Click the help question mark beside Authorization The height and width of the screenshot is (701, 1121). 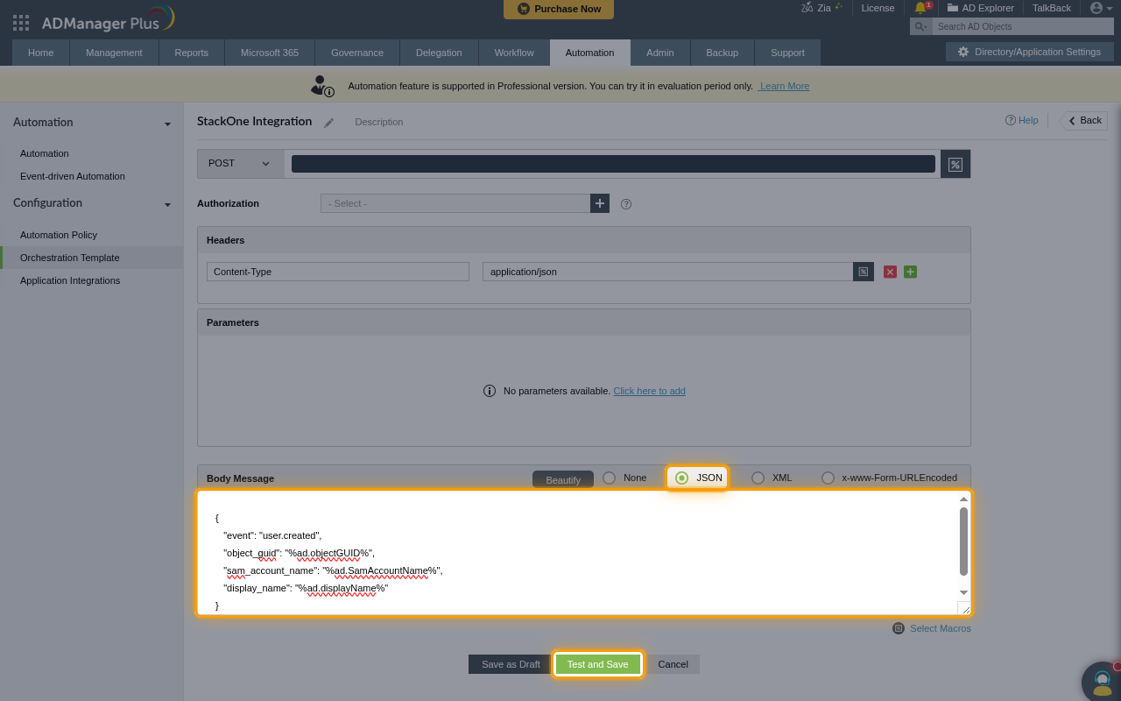click(x=626, y=204)
